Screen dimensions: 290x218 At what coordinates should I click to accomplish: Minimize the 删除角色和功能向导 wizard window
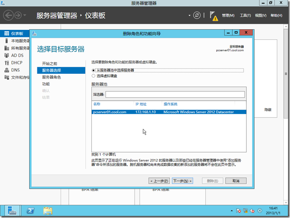tap(228, 33)
